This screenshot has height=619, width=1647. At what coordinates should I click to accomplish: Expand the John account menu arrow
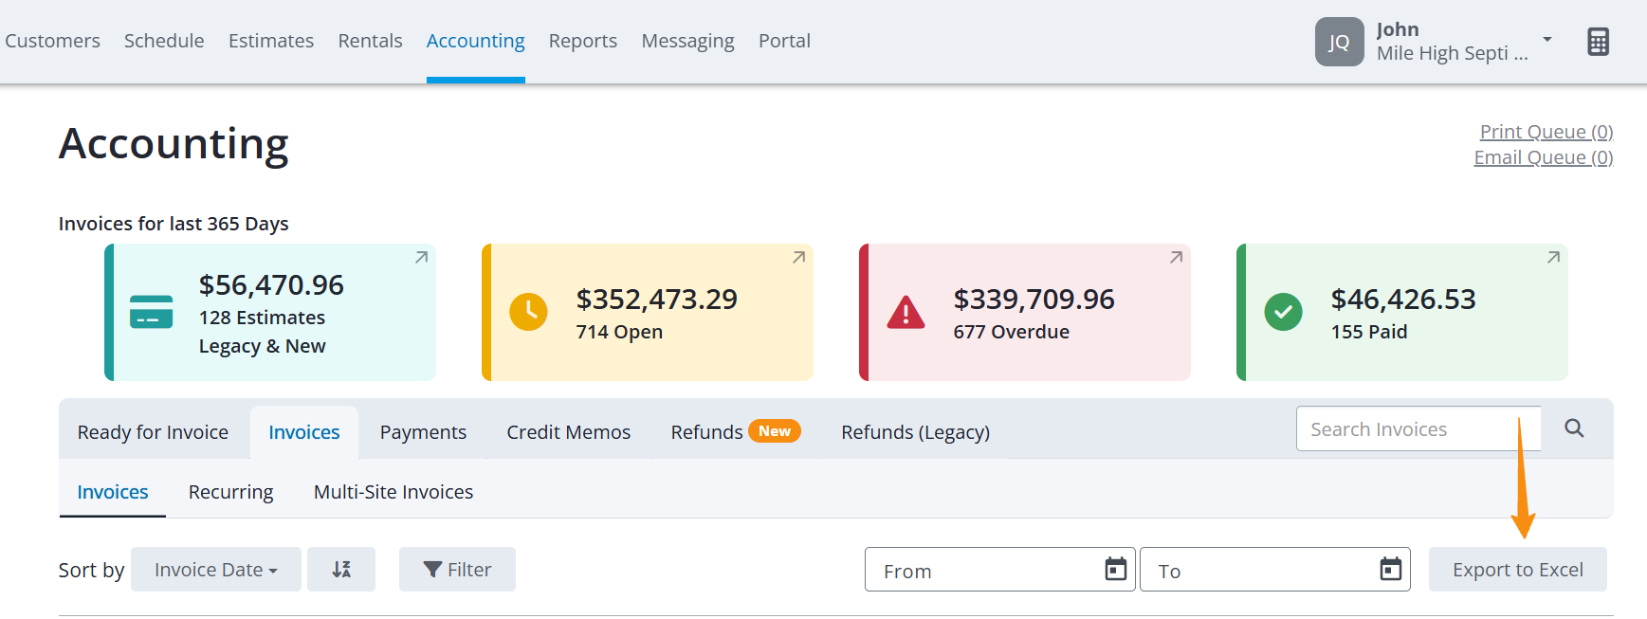[x=1547, y=40]
